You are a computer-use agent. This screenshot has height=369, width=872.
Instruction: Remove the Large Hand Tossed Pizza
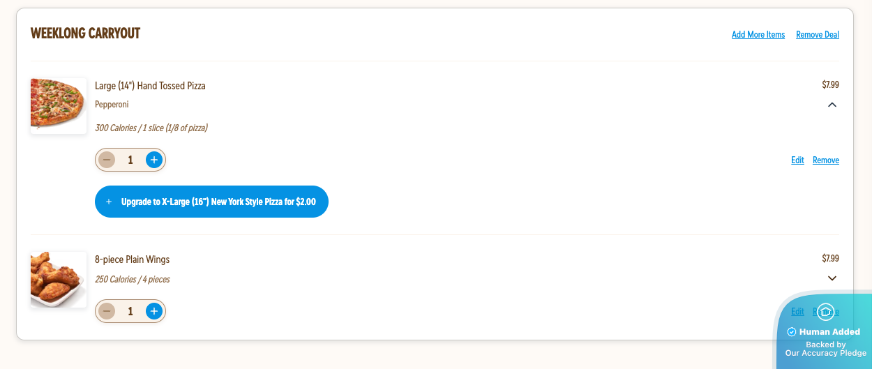point(826,160)
